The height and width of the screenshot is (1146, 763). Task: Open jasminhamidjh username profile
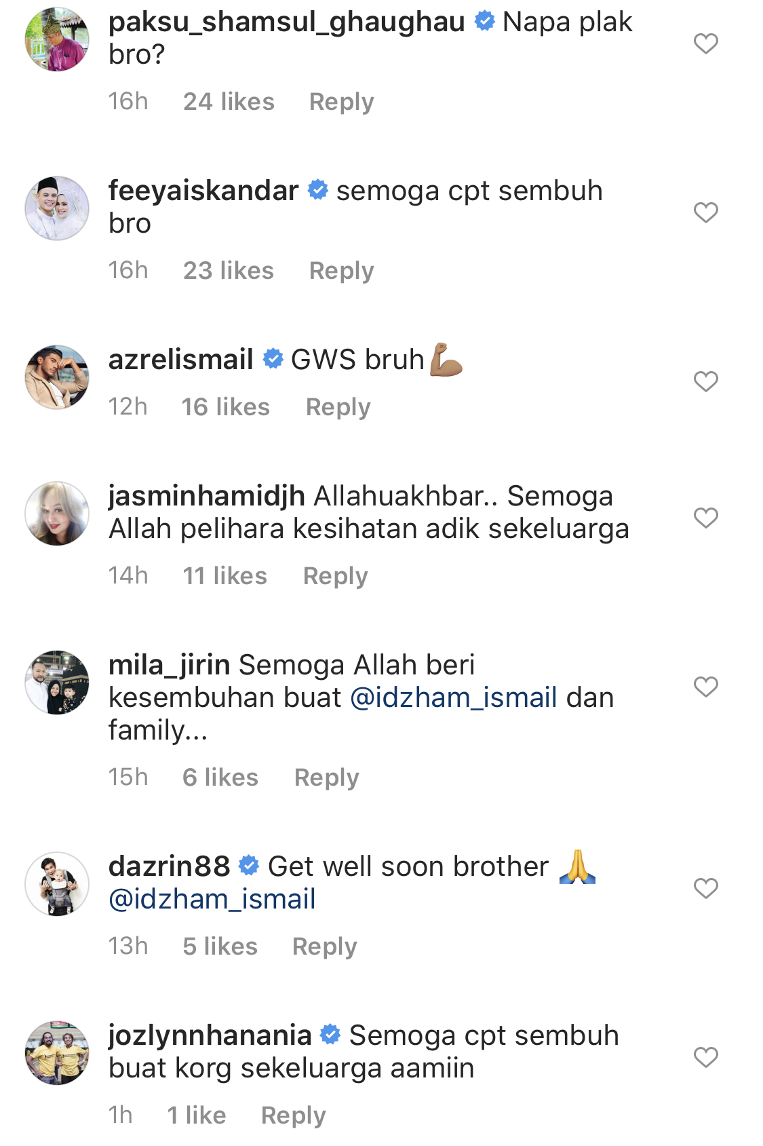207,496
